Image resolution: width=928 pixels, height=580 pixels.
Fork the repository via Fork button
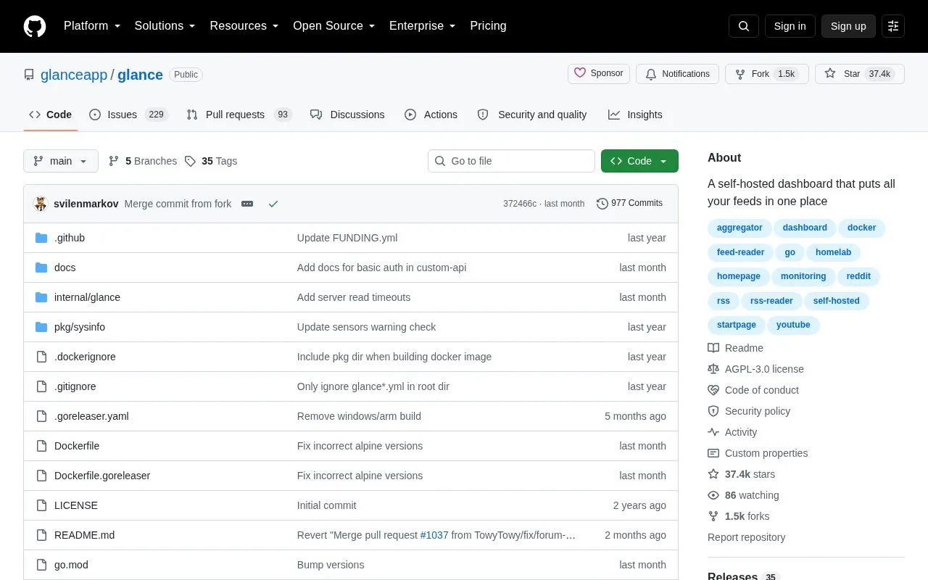pyautogui.click(x=767, y=74)
